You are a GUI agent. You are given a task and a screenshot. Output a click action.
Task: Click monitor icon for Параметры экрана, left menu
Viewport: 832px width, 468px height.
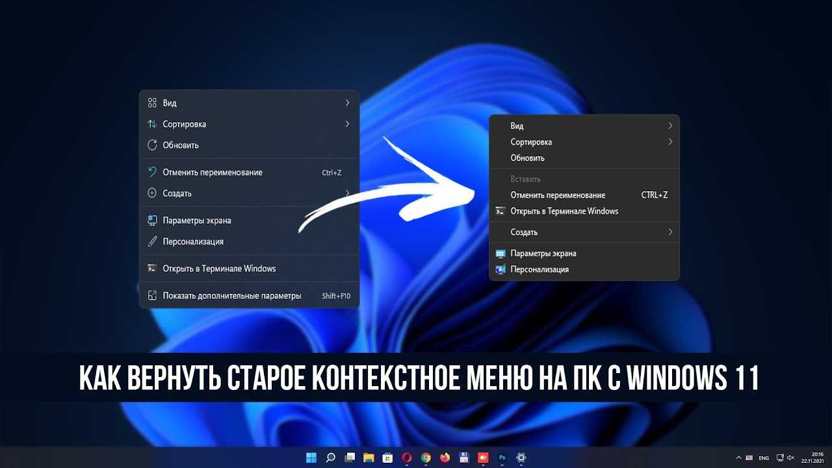click(152, 220)
